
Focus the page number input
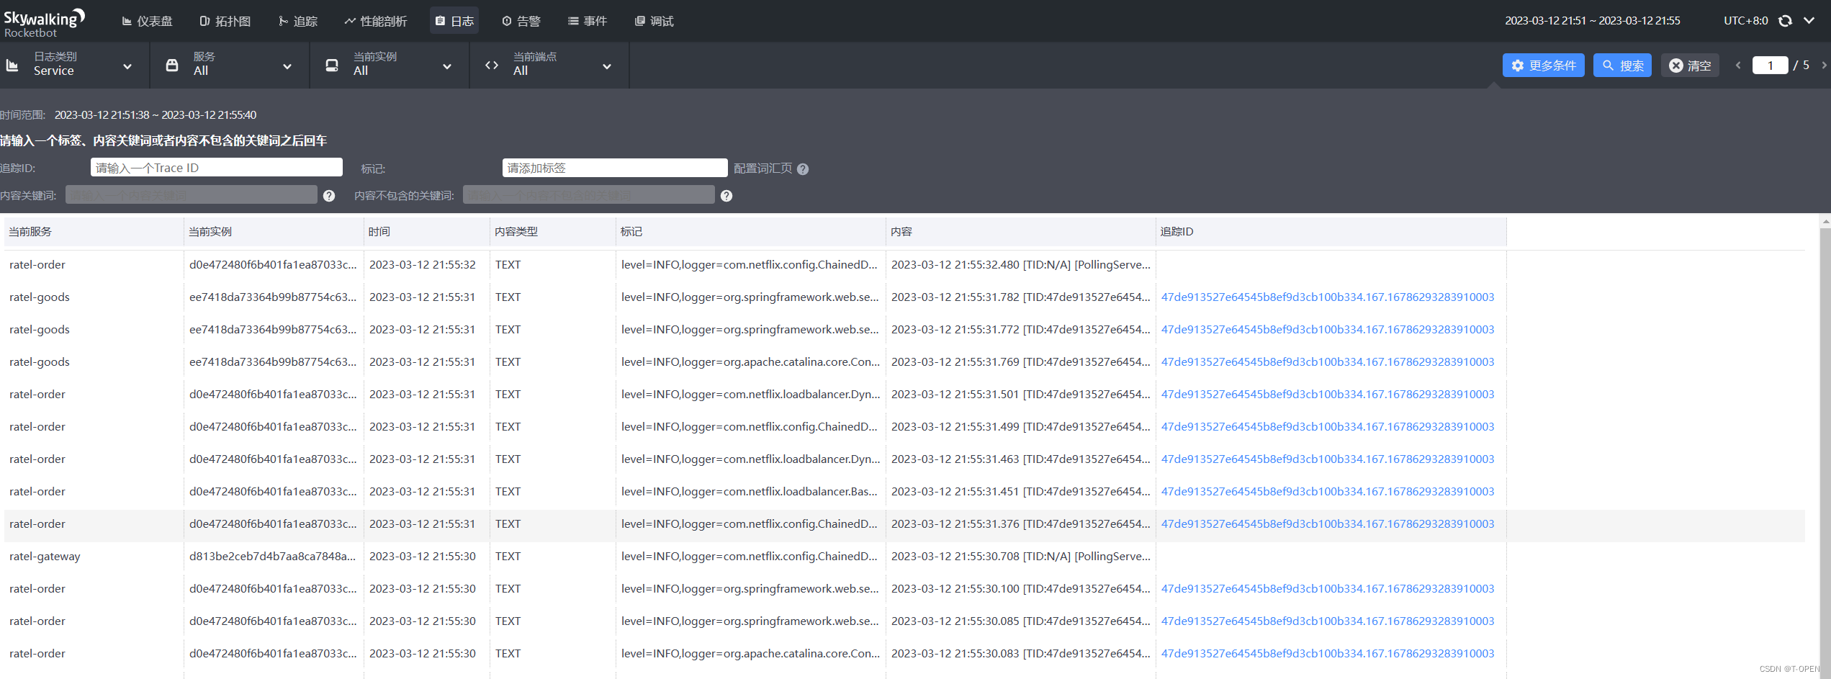tap(1770, 66)
